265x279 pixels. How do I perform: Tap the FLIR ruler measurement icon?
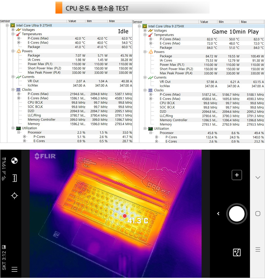click(14, 178)
